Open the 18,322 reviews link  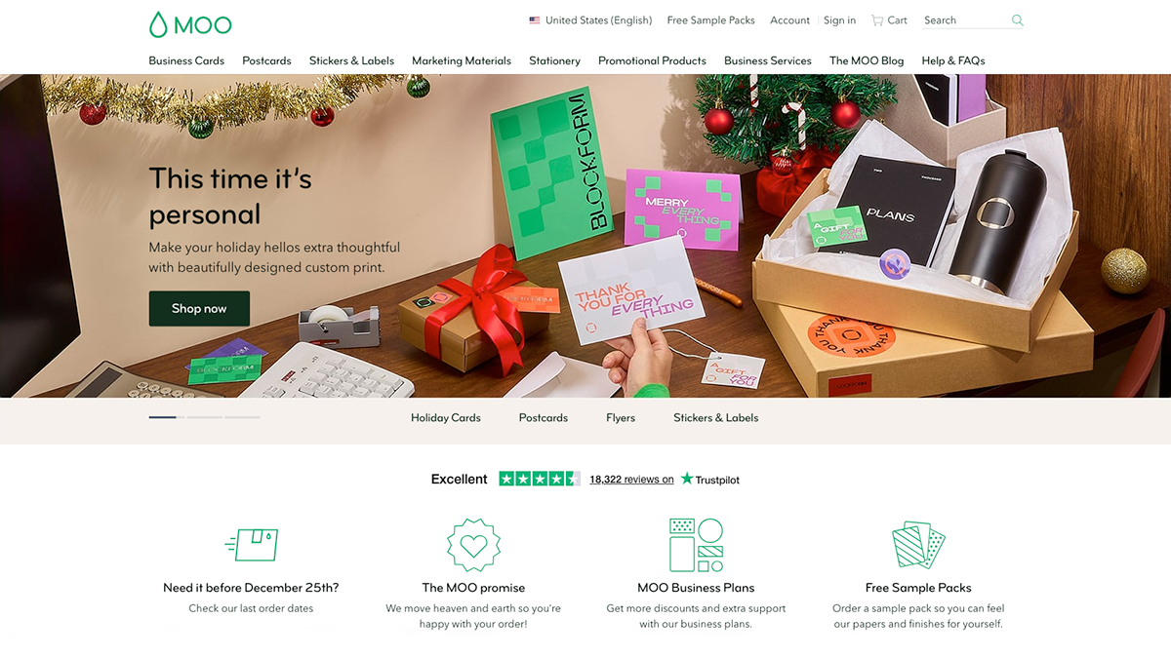pos(631,480)
